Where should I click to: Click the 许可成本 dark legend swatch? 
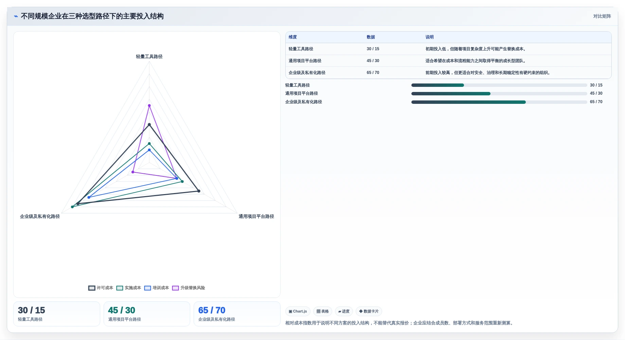[x=92, y=288]
